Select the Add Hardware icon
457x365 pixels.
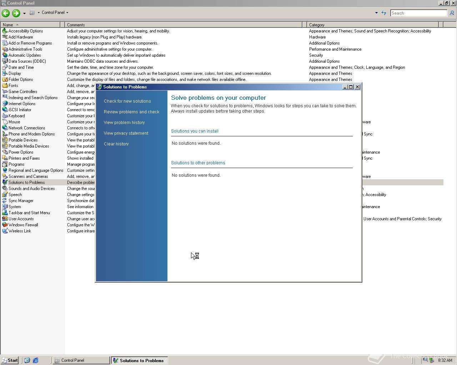5,37
